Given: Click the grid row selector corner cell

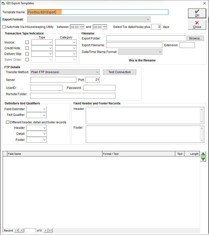Looking at the screenshot, I should tap(5, 154).
